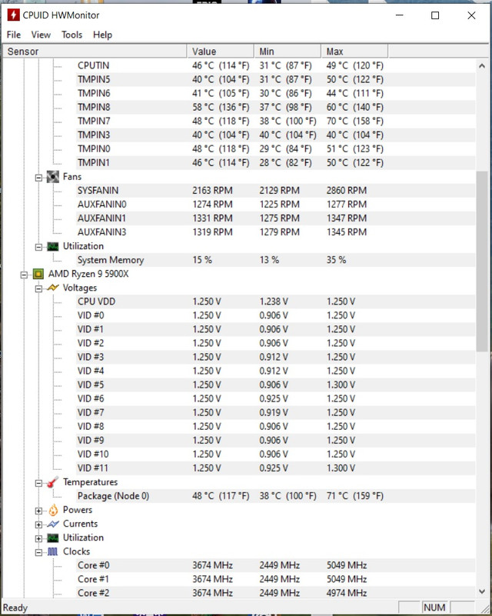Expand the Currents tree node
Image resolution: width=492 pixels, height=616 pixels.
38,524
